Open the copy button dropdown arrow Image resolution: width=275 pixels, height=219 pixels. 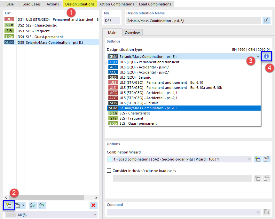pos(23,205)
